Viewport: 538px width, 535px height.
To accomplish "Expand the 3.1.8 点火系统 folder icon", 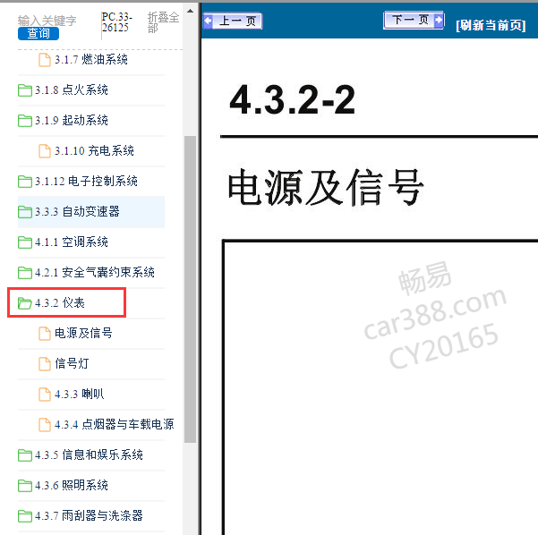I will (25, 90).
